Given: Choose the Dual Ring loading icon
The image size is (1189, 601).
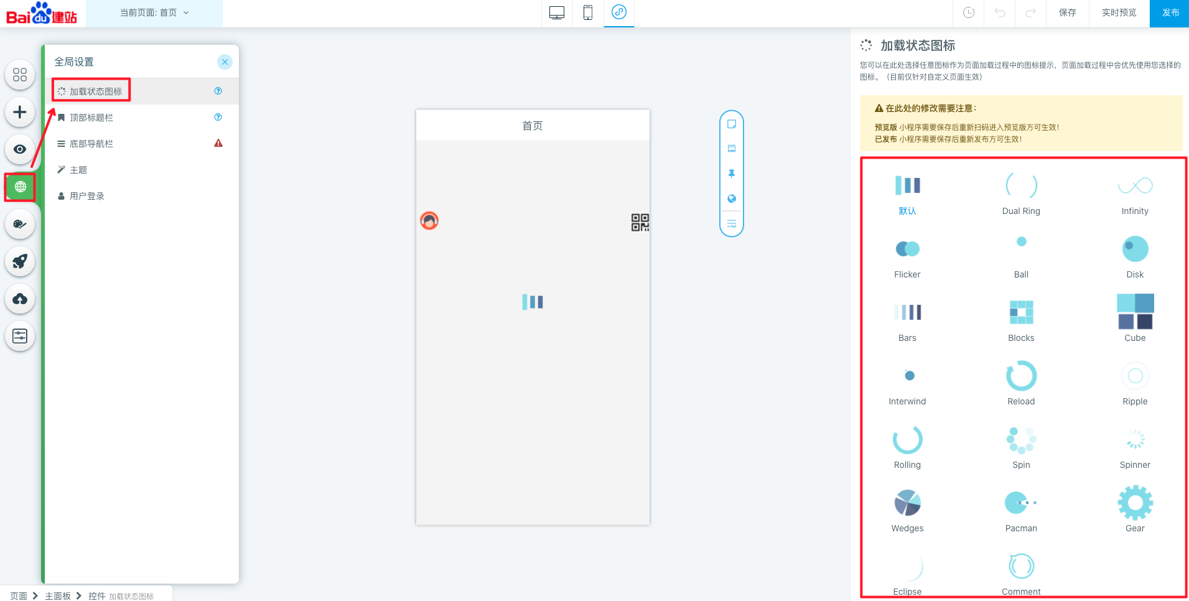Looking at the screenshot, I should pos(1021,193).
